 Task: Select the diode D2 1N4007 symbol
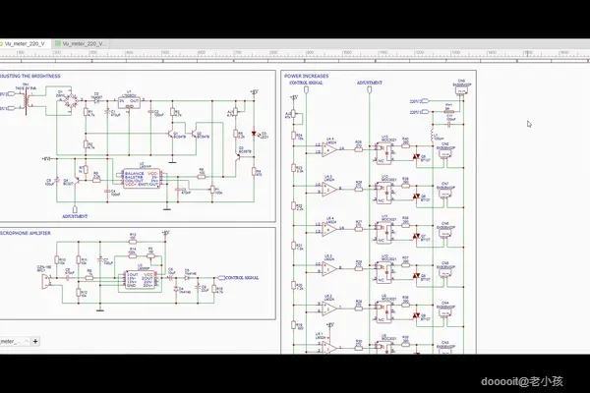[96, 100]
